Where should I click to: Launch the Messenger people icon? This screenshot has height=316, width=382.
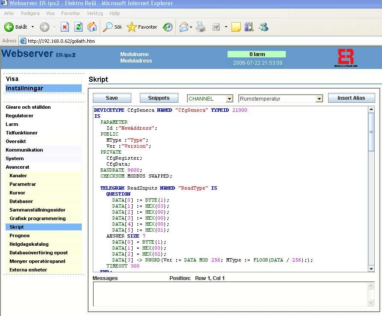(x=264, y=27)
